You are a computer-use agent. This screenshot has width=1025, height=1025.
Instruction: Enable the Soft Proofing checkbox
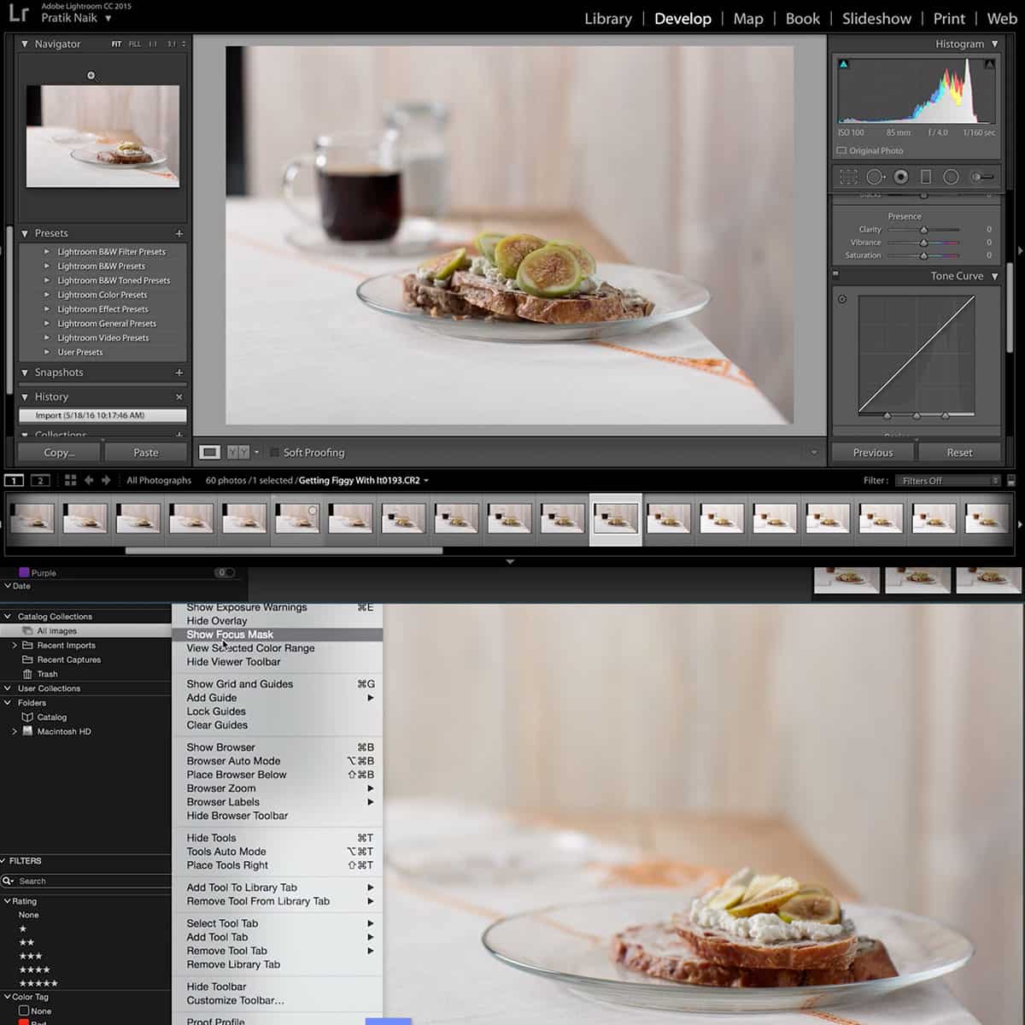(x=275, y=453)
